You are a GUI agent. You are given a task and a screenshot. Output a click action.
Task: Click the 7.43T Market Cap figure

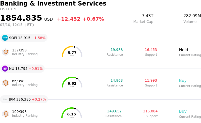[x=147, y=16]
